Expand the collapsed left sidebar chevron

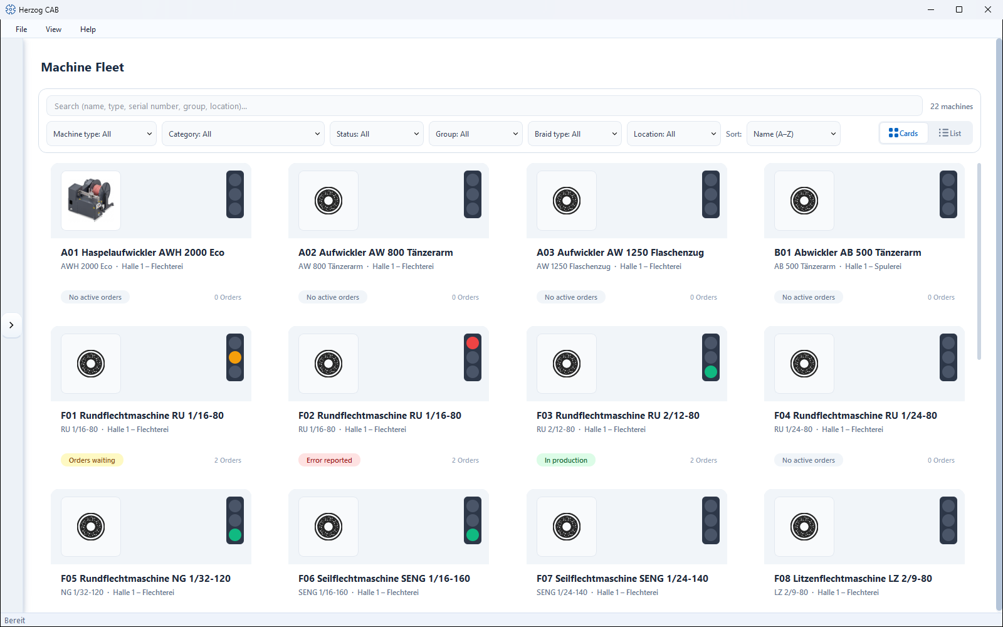coord(11,325)
